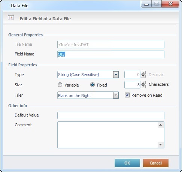Decrease the Decimals value with down arrow
The image size is (182, 172).
(x=143, y=76)
